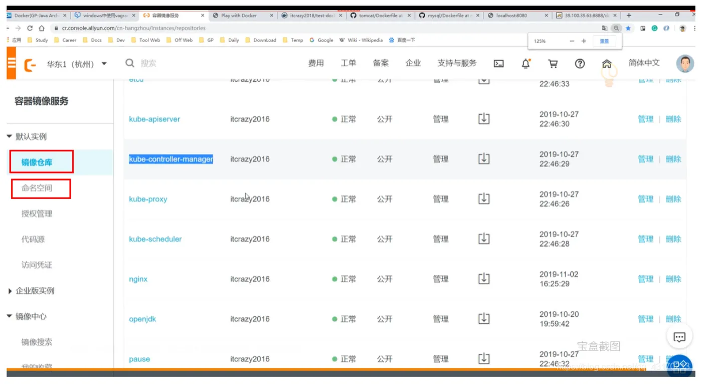The image size is (702, 384).
Task: Click browser reload button
Action: click(30, 28)
